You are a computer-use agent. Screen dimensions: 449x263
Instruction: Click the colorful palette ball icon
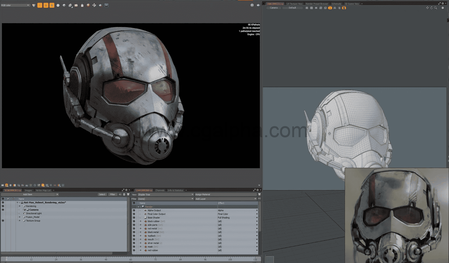click(x=88, y=5)
